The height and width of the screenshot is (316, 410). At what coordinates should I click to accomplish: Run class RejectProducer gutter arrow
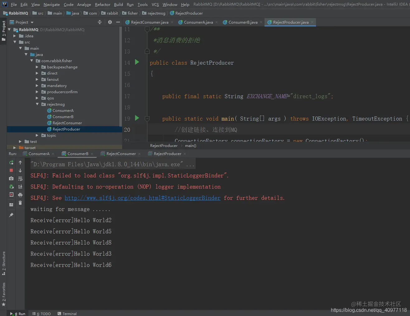point(137,62)
